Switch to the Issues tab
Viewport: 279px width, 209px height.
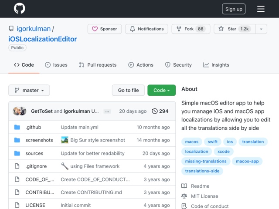coord(56,65)
